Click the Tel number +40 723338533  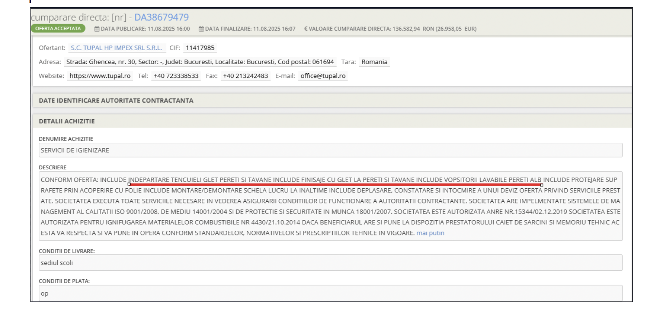[x=176, y=76]
